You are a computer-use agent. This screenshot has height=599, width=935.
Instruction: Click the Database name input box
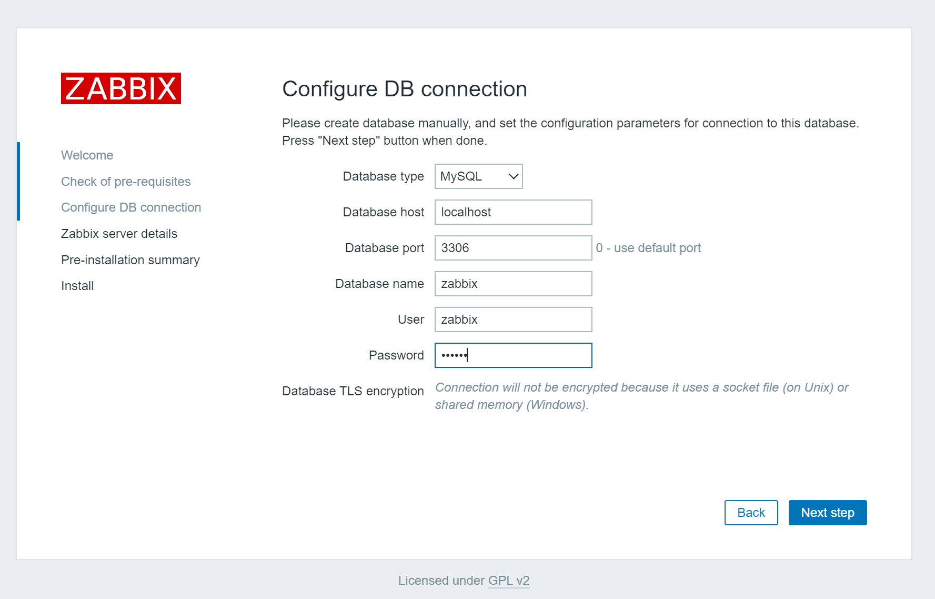point(513,284)
